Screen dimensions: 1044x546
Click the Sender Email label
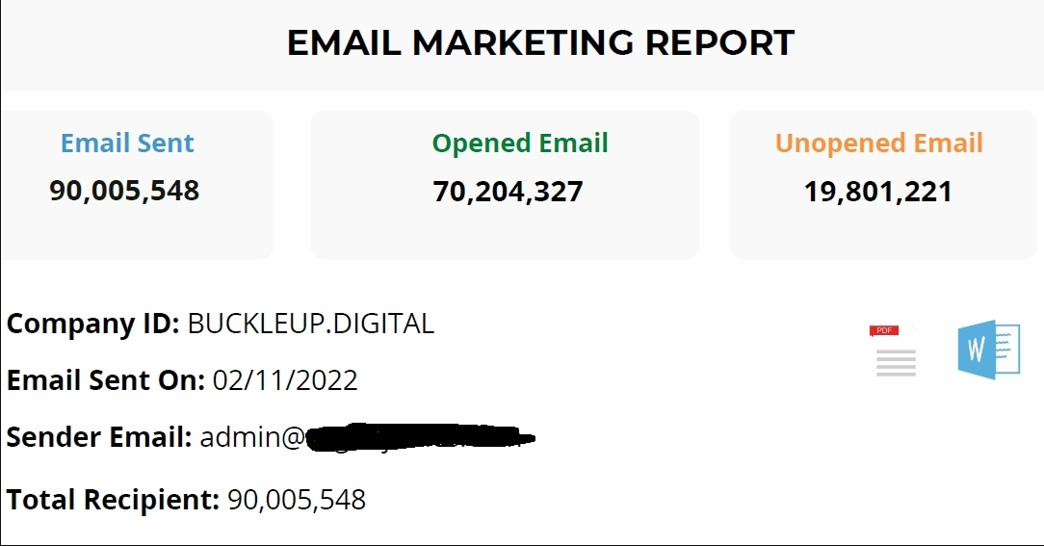(100, 437)
